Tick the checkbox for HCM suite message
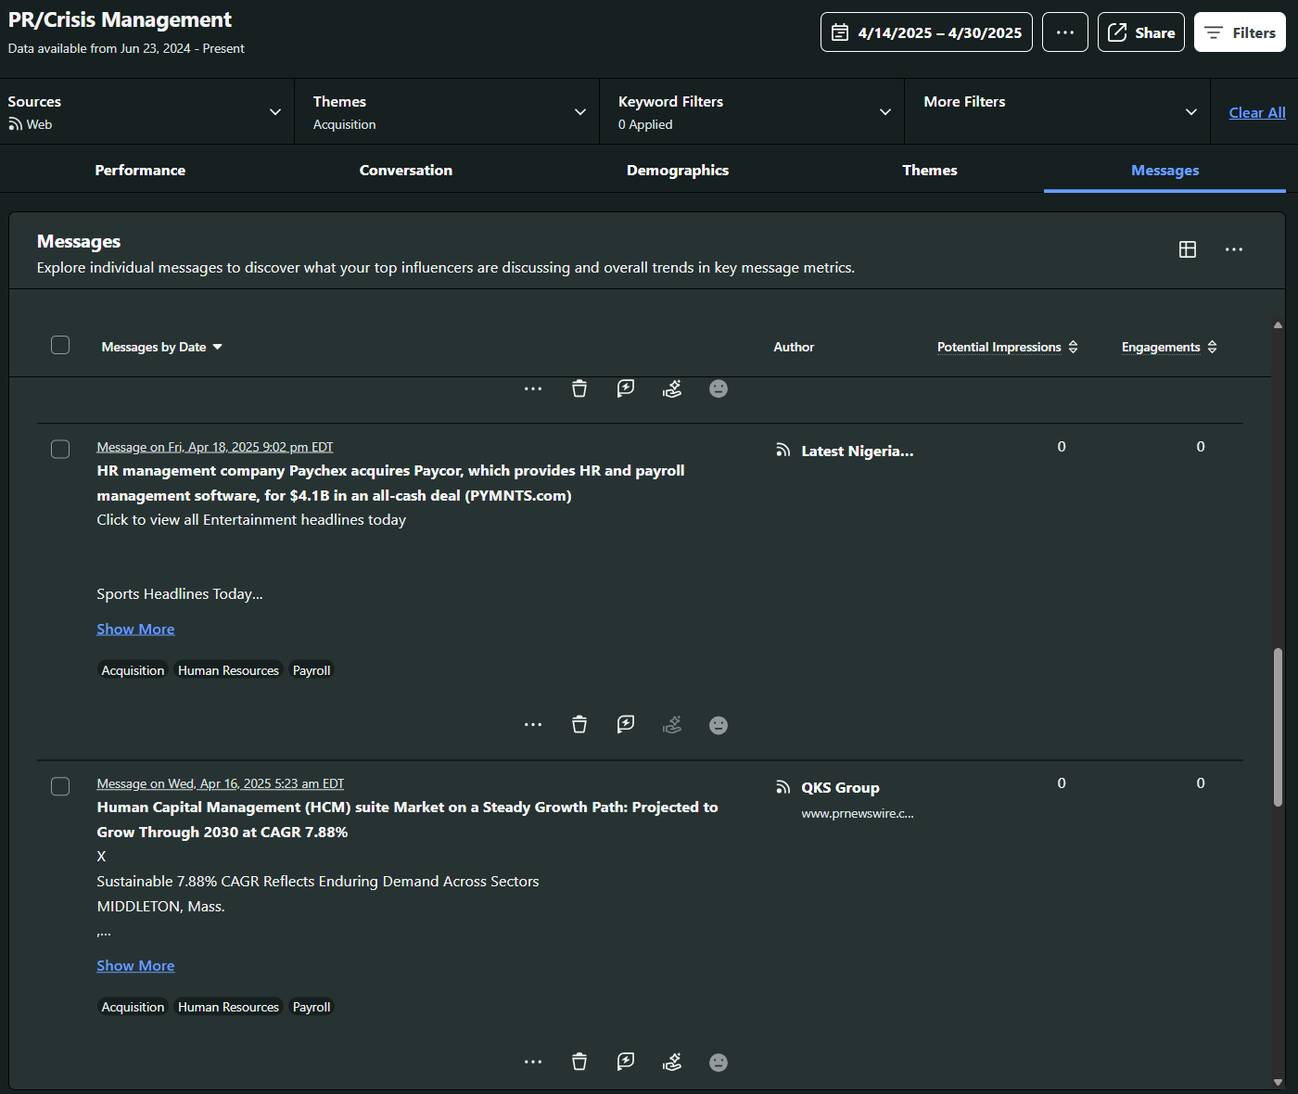Viewport: 1298px width, 1094px height. (x=60, y=786)
